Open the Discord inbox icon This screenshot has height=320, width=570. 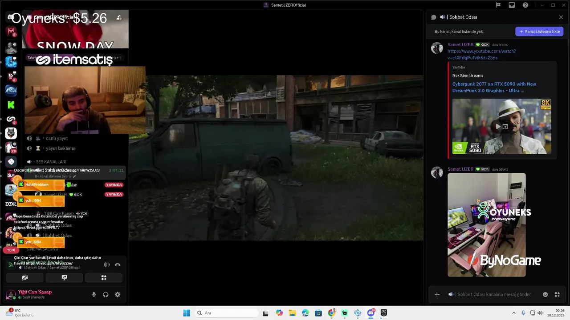(512, 5)
